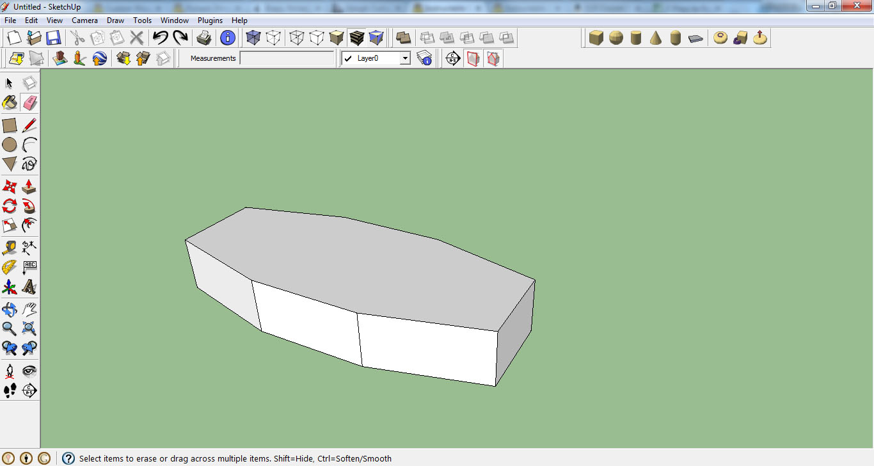Select the Paint Bucket tool
The height and width of the screenshot is (466, 874).
[10, 102]
